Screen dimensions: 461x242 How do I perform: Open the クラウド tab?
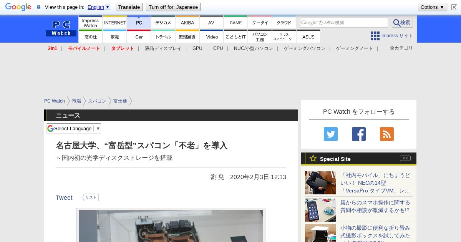click(284, 23)
